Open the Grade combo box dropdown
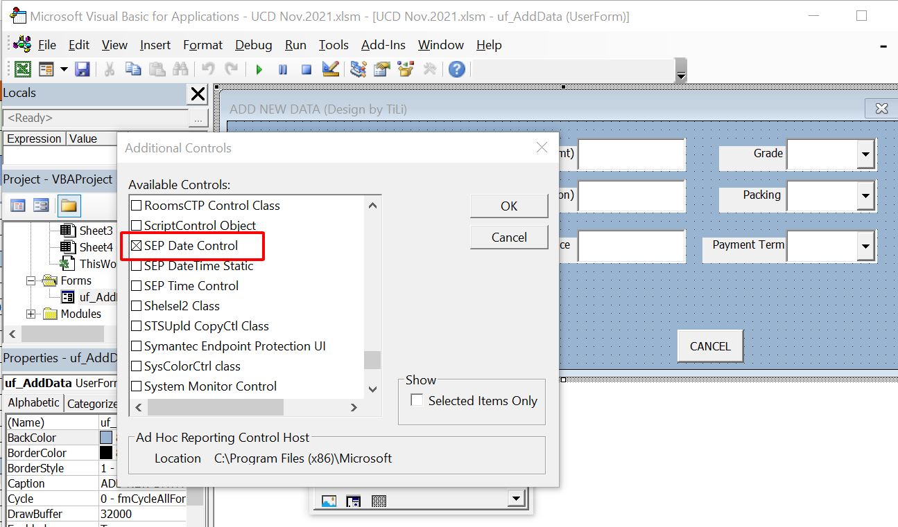 (865, 154)
